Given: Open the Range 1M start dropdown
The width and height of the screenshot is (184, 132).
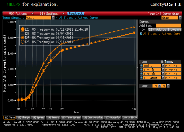Looking at the screenshot, I should click(159, 86).
